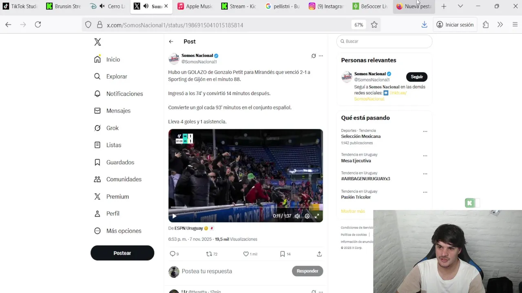The image size is (522, 293).
Task: Open more options on Somos Nacional post
Action: (321, 56)
